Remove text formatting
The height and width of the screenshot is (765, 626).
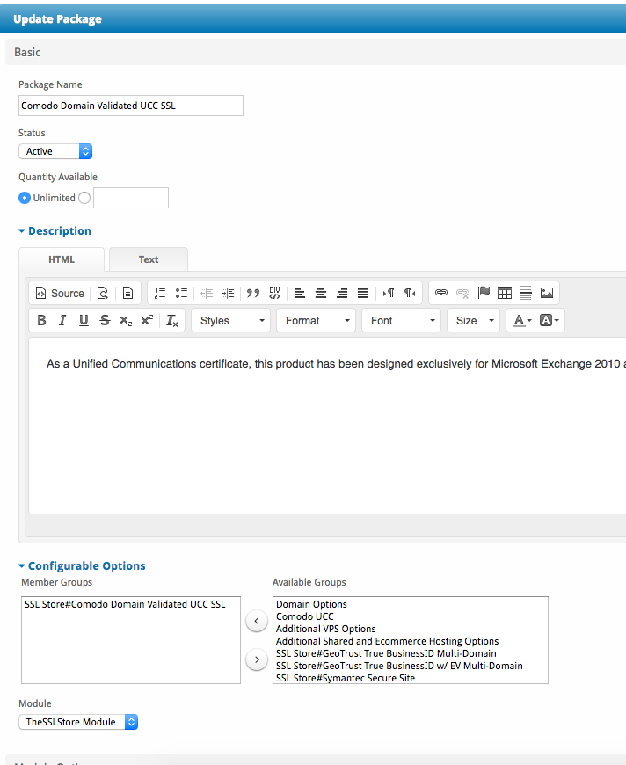[172, 321]
